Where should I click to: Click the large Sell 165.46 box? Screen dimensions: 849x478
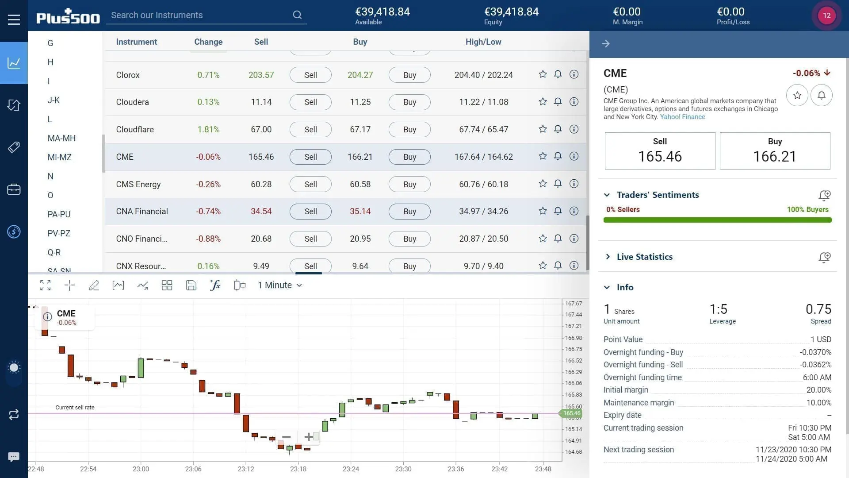(x=660, y=151)
